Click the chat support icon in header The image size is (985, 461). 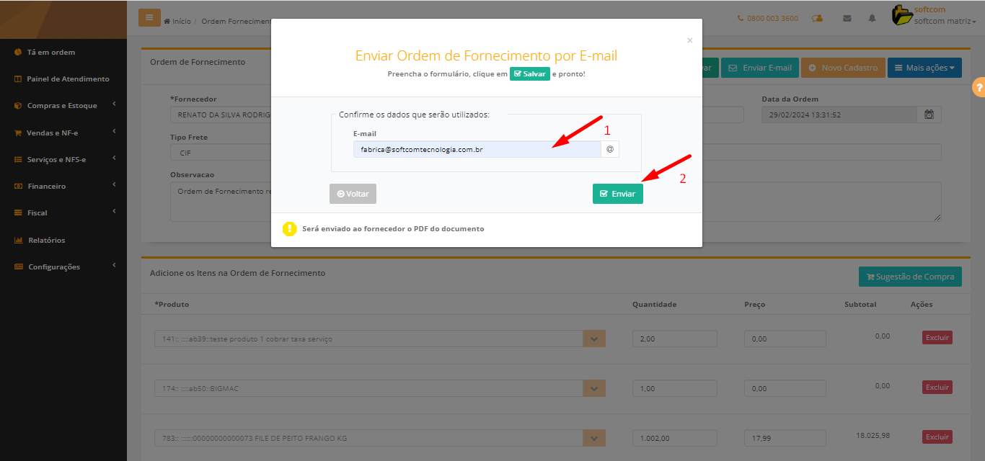coord(817,19)
